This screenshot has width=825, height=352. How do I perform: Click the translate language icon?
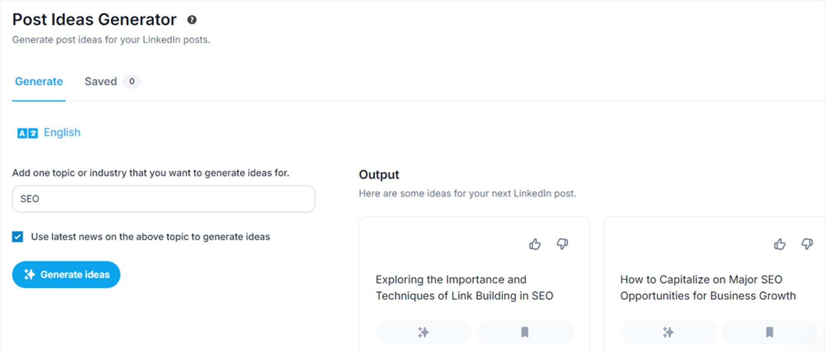coord(27,133)
